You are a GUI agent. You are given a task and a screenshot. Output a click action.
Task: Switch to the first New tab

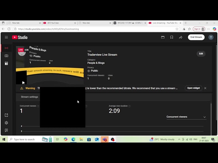click(x=25, y=23)
